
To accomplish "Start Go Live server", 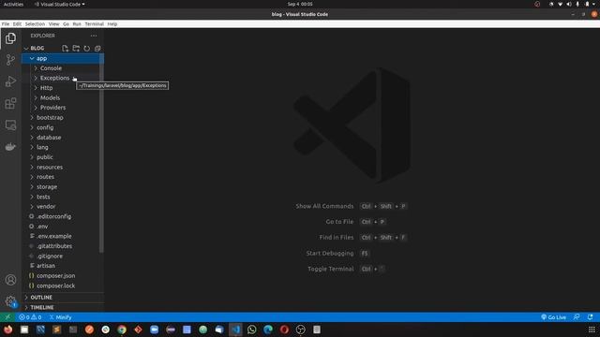I will 553,317.
